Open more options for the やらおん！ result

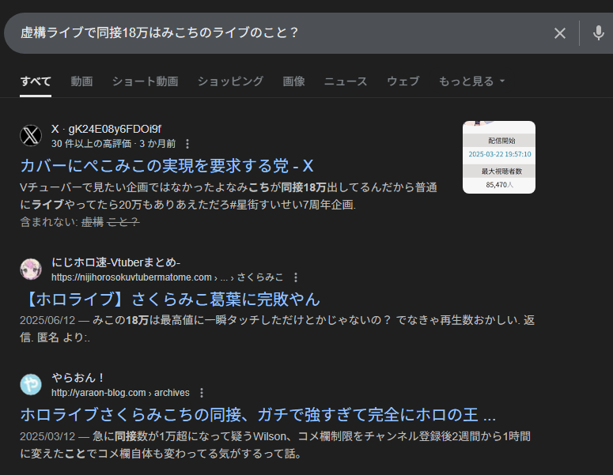(x=202, y=393)
